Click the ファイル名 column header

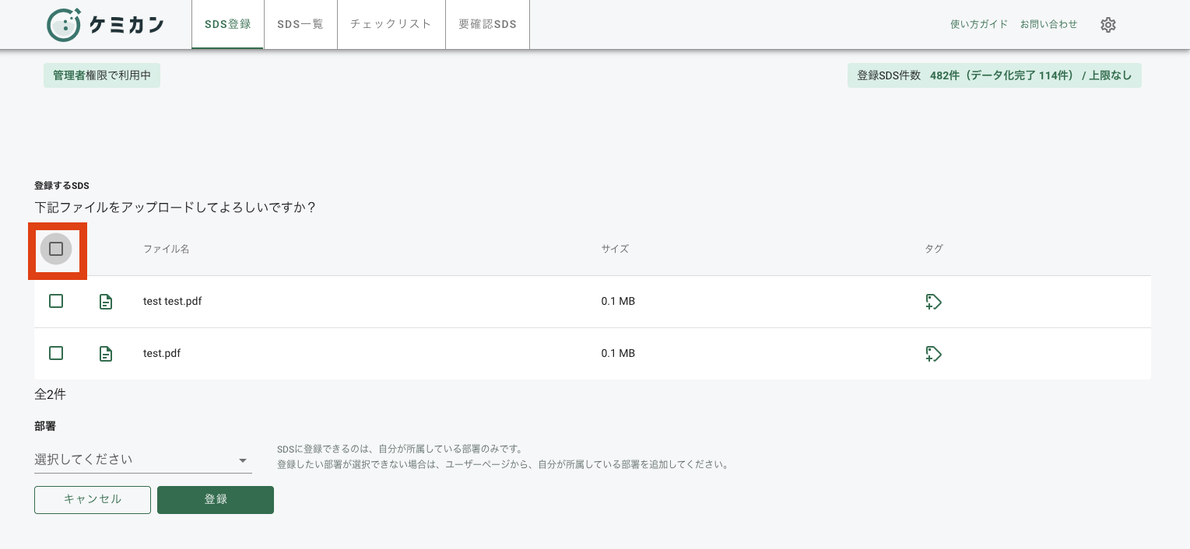tap(167, 249)
